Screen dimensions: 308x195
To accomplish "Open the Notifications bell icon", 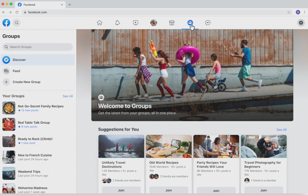I will 118,23.
